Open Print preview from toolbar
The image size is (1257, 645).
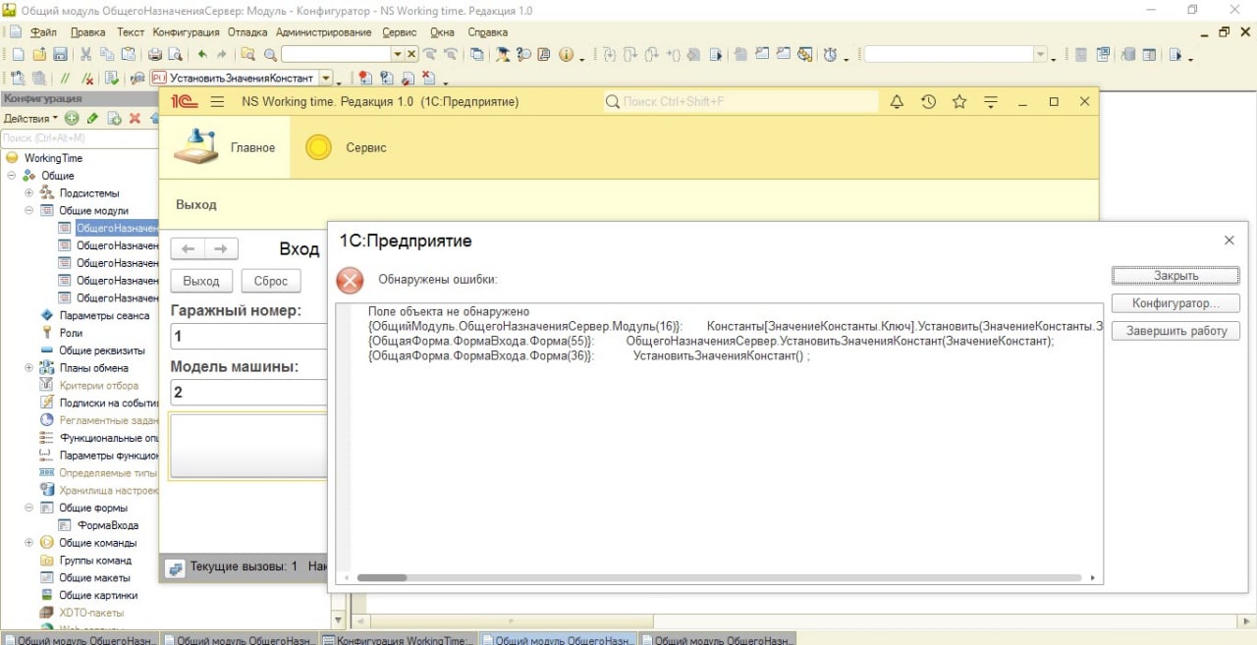[176, 55]
